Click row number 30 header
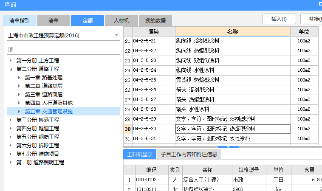 click(x=127, y=129)
